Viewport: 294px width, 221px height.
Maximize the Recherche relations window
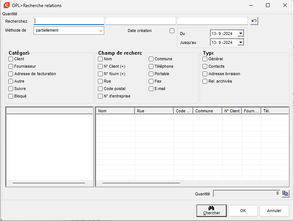click(268, 5)
